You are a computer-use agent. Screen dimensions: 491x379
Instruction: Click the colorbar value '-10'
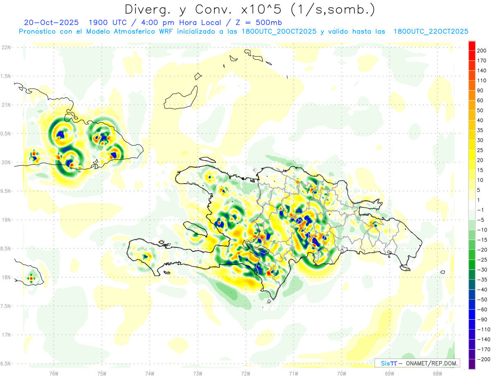[482, 230]
